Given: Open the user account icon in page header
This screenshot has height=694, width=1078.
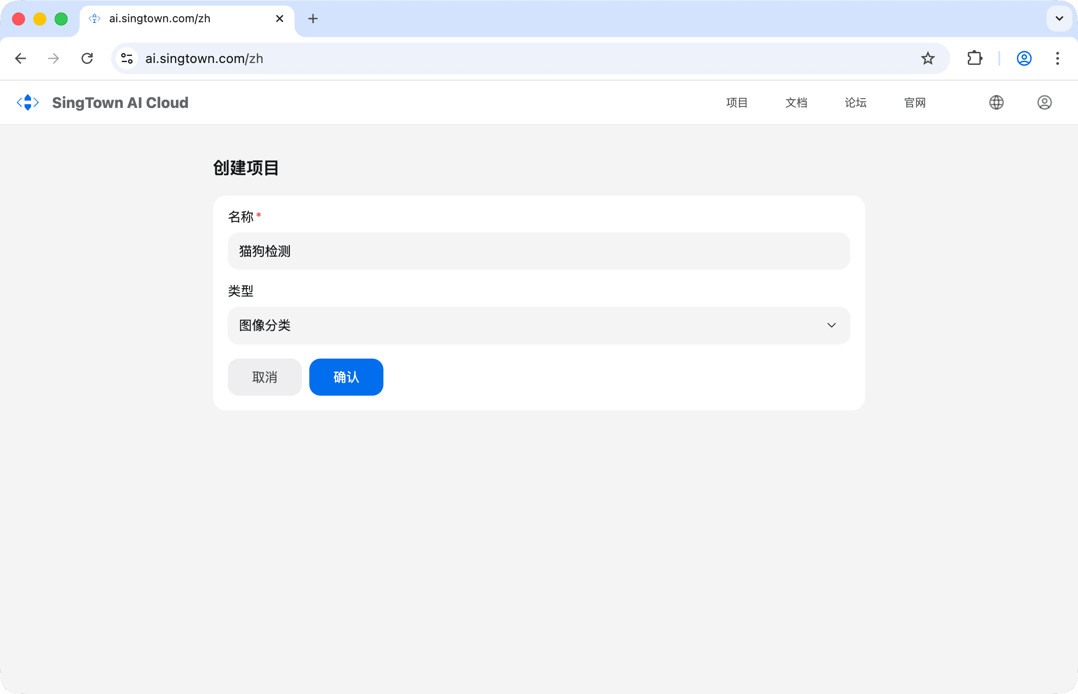Looking at the screenshot, I should click(x=1044, y=102).
